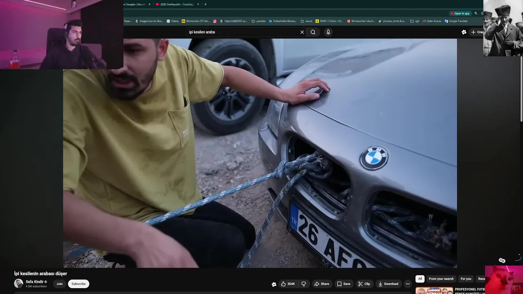Click the zoom magnifier in the address bar
523x294 pixels.
pyautogui.click(x=476, y=13)
